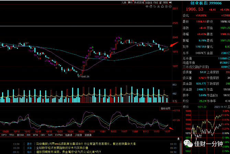
Task: Open the 13:54 异动情报 news headline
Action: 86,144
